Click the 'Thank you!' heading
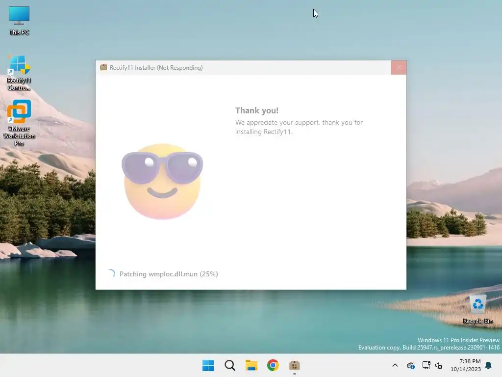This screenshot has width=502, height=377. (257, 110)
